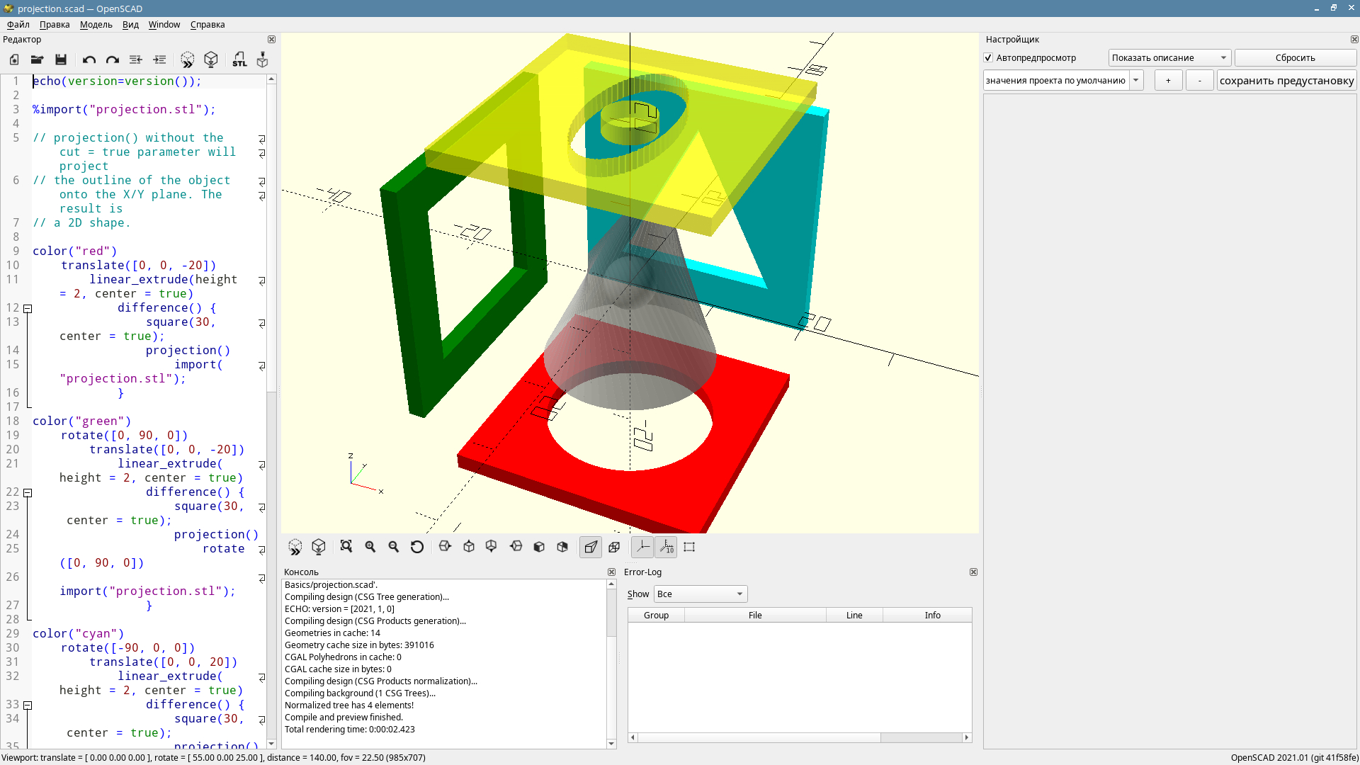Undo the last edit

[x=89, y=60]
